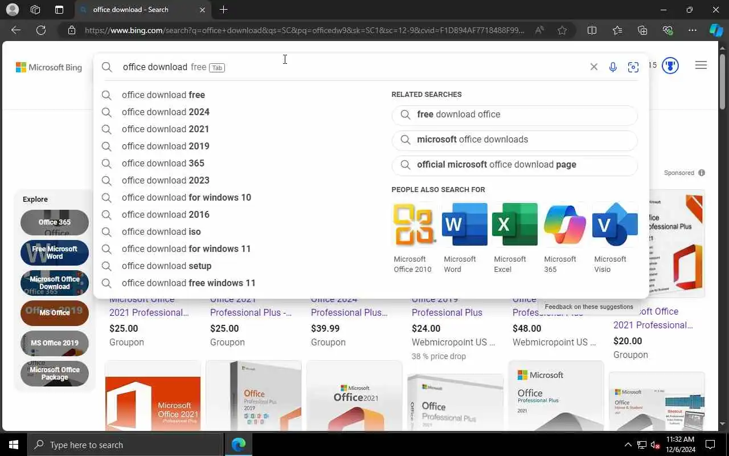This screenshot has width=729, height=456.
Task: Show hidden system tray icons
Action: (628, 445)
